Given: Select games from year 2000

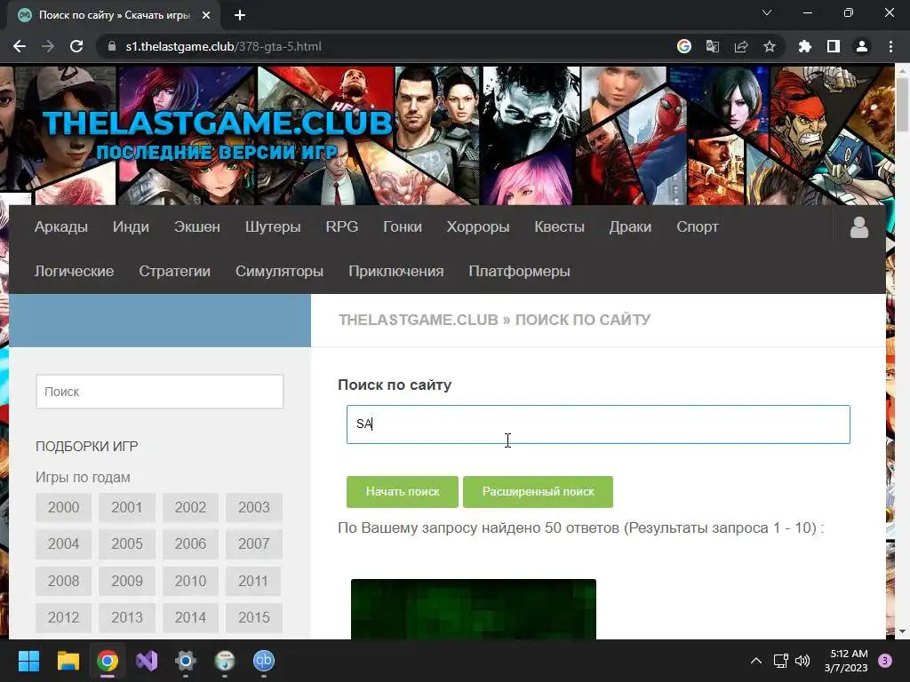Looking at the screenshot, I should (63, 507).
